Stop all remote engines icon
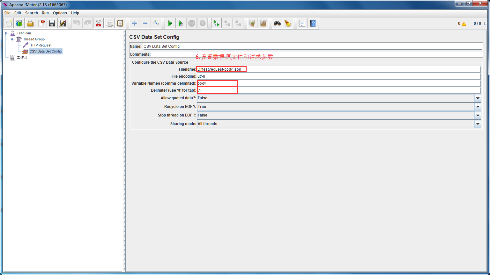Image resolution: width=490 pixels, height=275 pixels. click(x=227, y=23)
